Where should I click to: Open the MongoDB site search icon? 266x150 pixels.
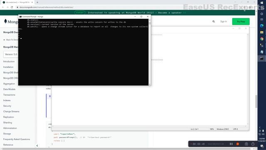[x=214, y=21]
